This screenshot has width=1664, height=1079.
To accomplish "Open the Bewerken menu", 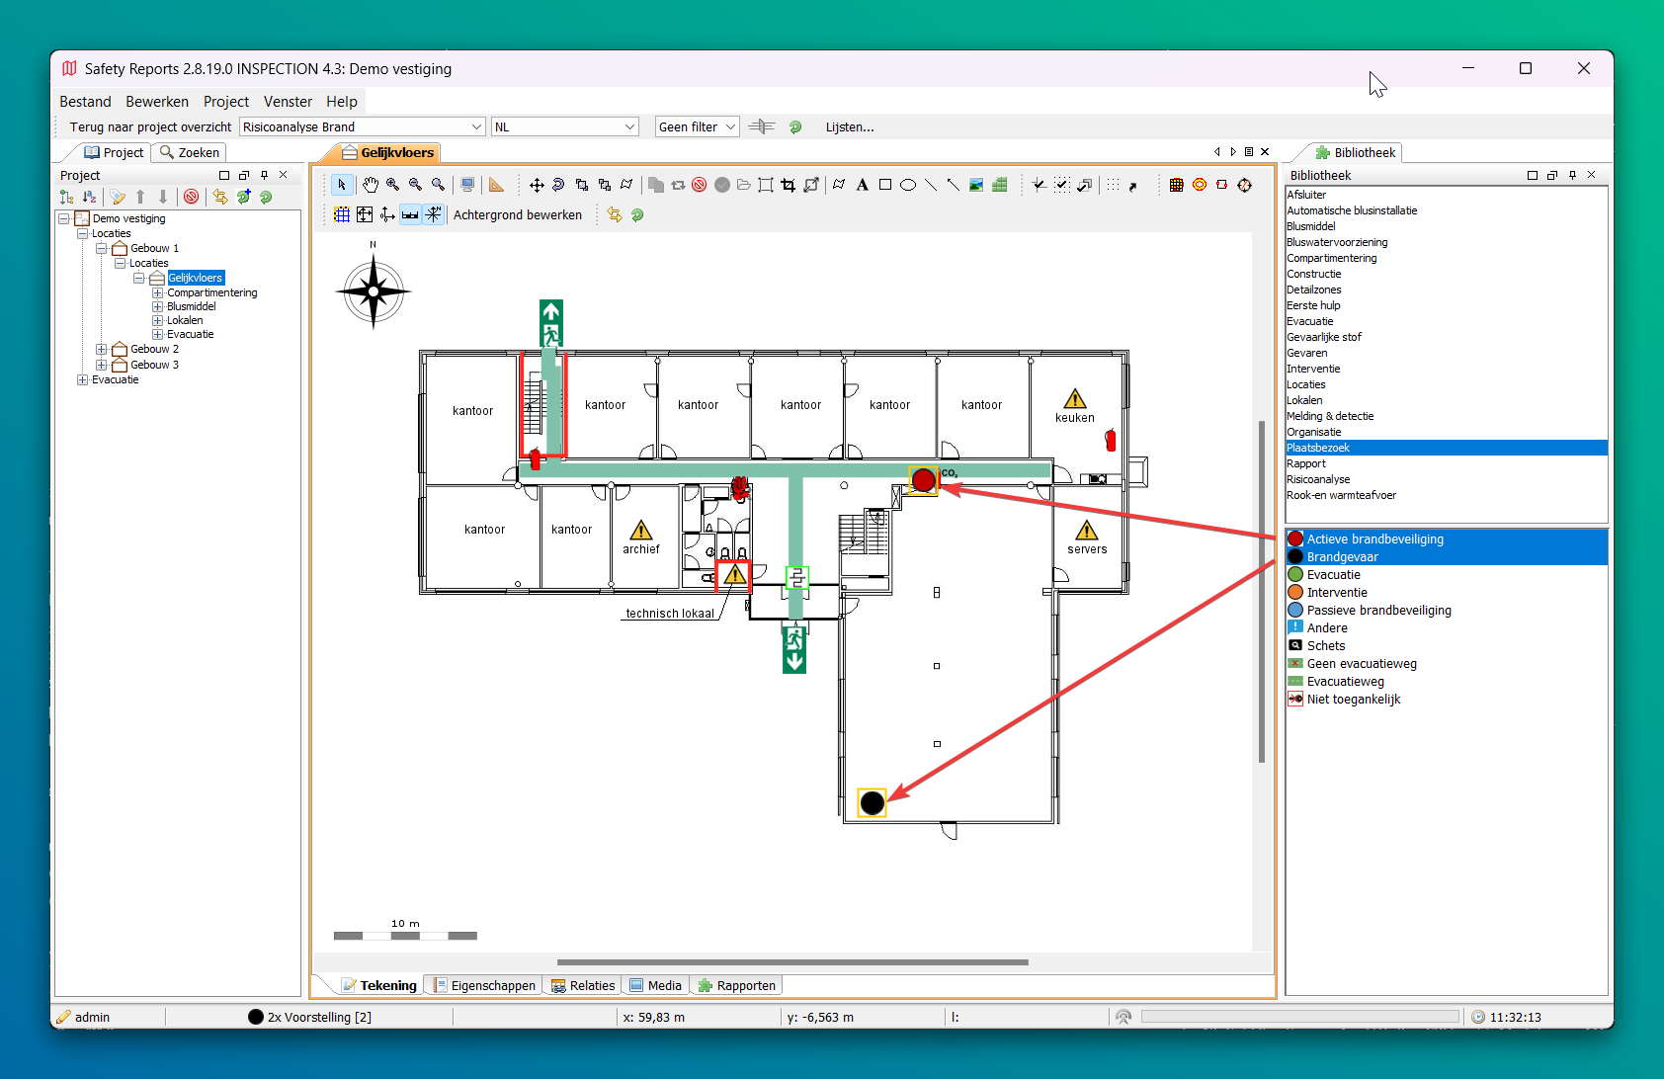I will (x=156, y=102).
